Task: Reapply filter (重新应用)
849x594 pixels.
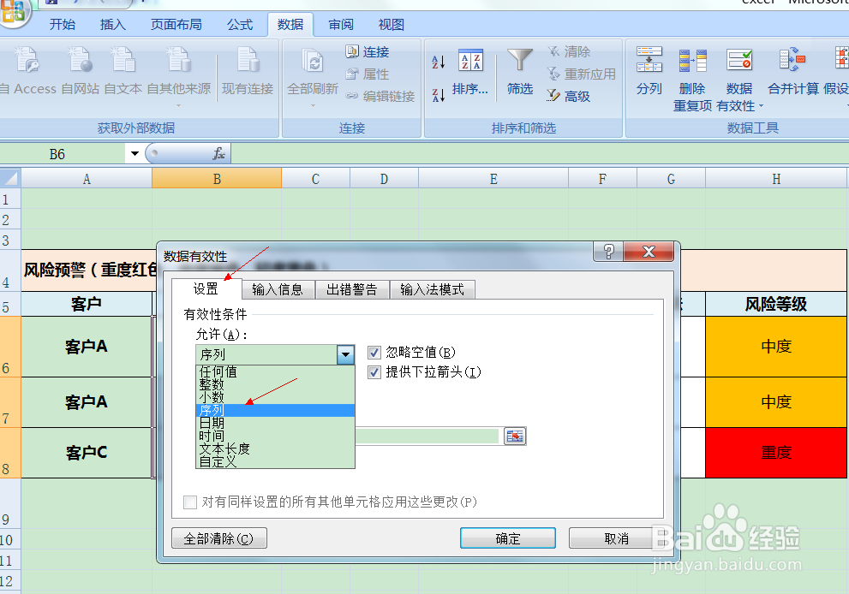Action: pyautogui.click(x=582, y=74)
